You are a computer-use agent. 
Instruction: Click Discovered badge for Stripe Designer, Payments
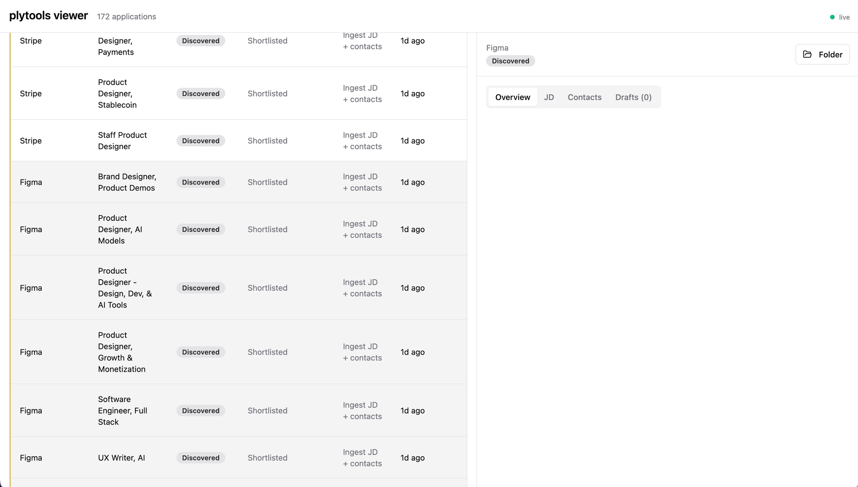pos(201,41)
